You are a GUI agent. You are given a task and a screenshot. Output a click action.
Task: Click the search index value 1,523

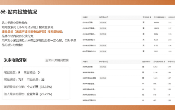tap(155, 78)
